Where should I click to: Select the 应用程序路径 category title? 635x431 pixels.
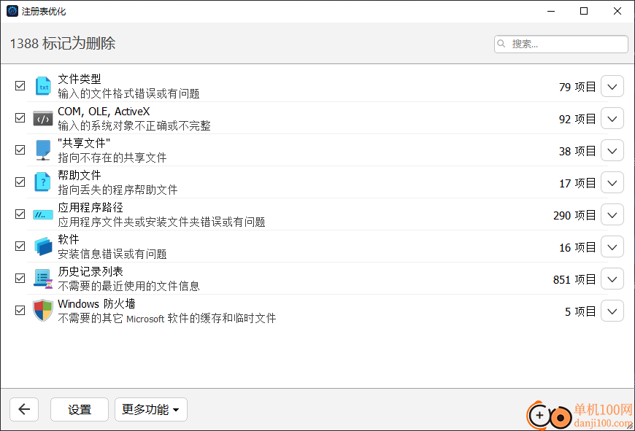(x=91, y=207)
